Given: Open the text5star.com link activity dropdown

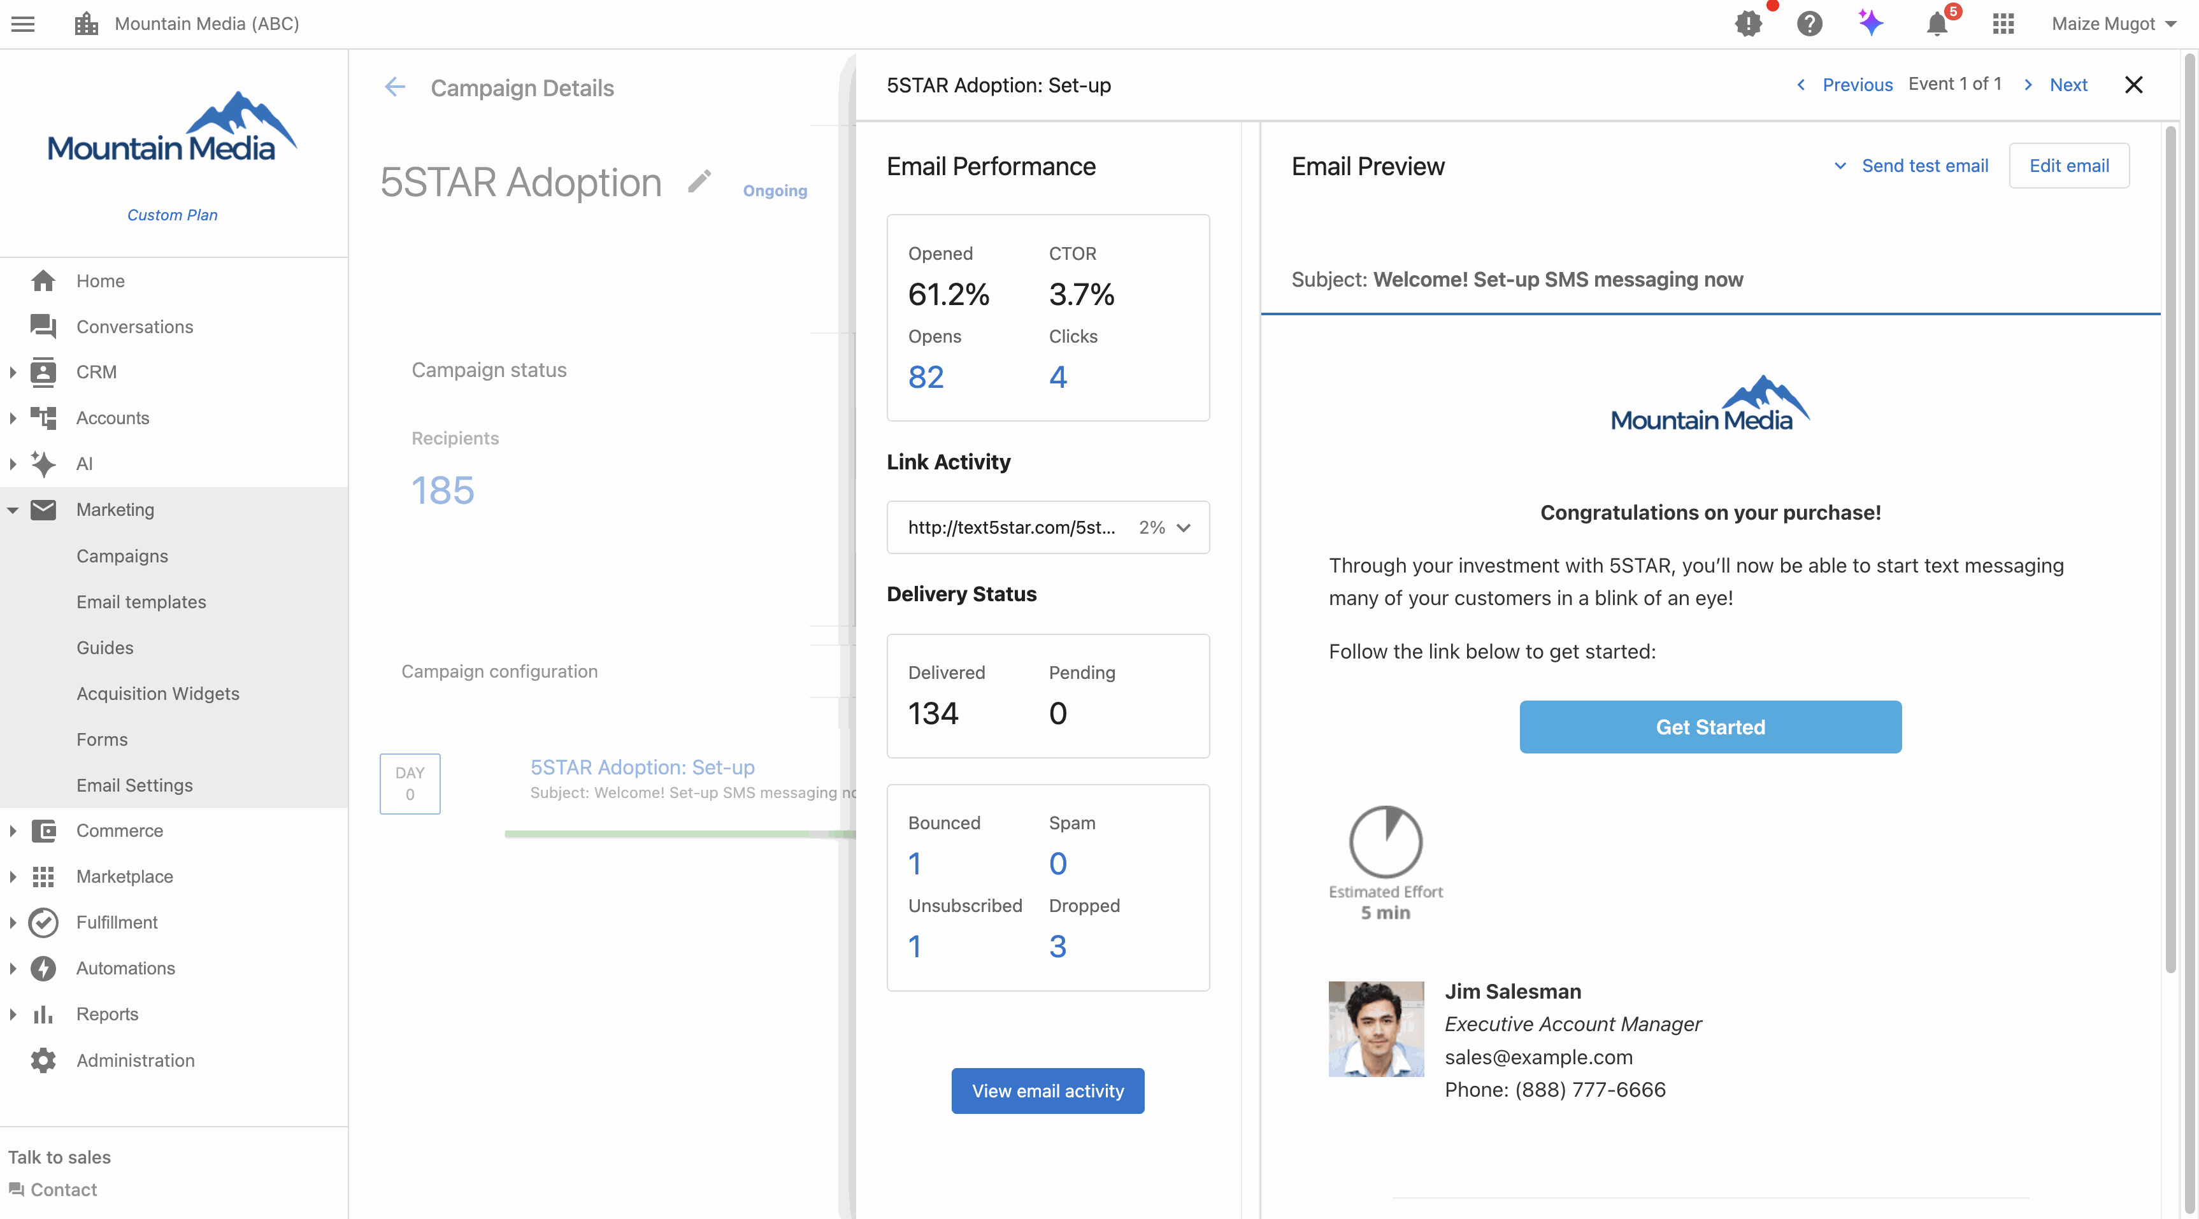Looking at the screenshot, I should pyautogui.click(x=1047, y=527).
